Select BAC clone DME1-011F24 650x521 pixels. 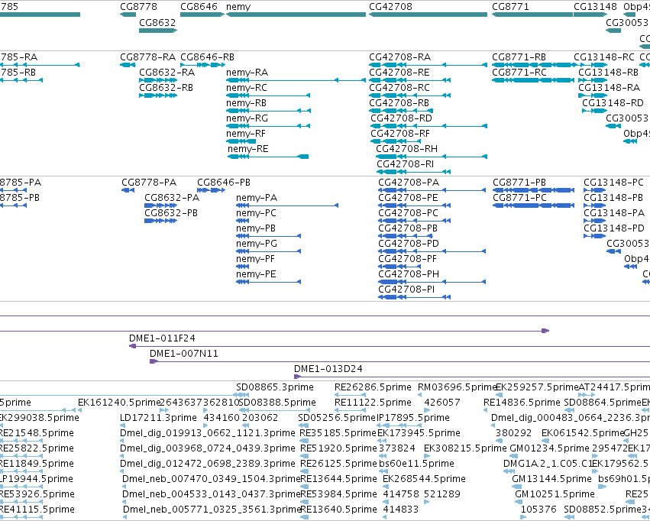pyautogui.click(x=162, y=338)
